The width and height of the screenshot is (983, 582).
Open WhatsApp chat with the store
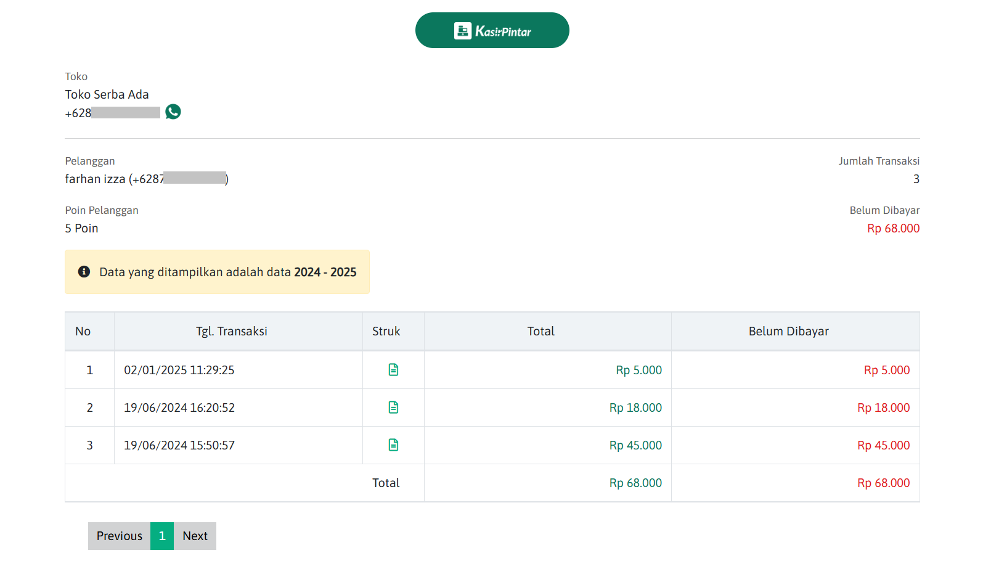point(173,112)
